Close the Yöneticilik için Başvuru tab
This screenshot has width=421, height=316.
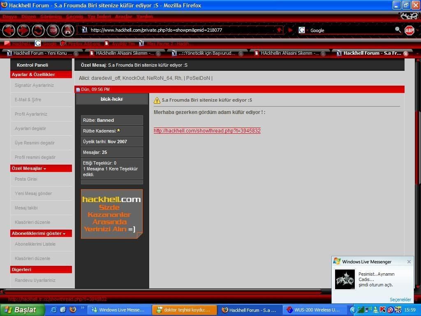[241, 53]
